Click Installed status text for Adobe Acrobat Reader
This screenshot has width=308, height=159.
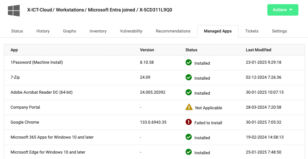pos(202,93)
